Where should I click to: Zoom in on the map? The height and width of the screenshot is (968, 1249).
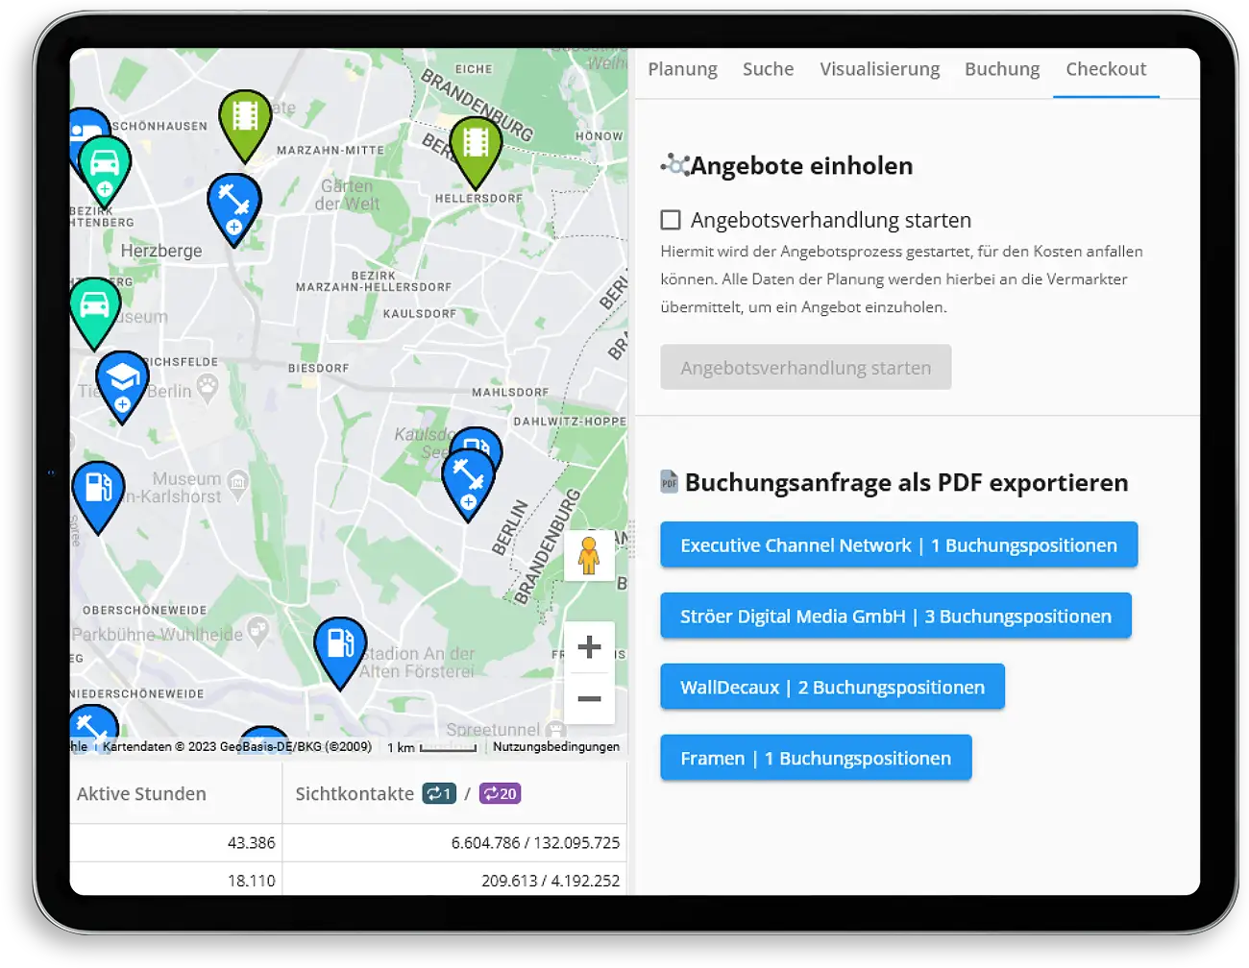click(x=589, y=647)
